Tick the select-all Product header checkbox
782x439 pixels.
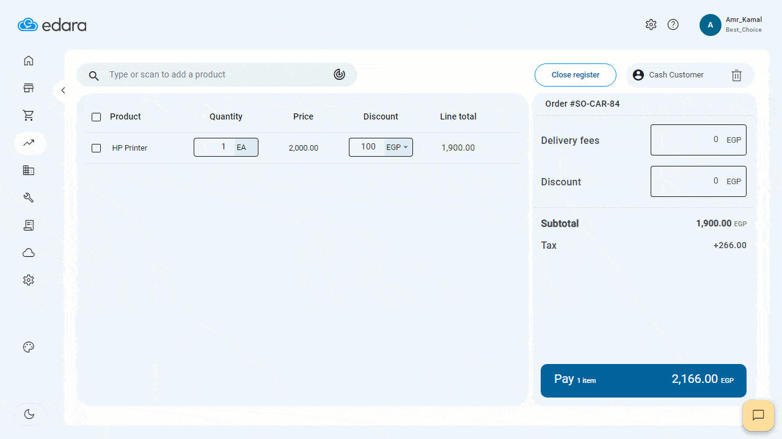click(x=96, y=116)
